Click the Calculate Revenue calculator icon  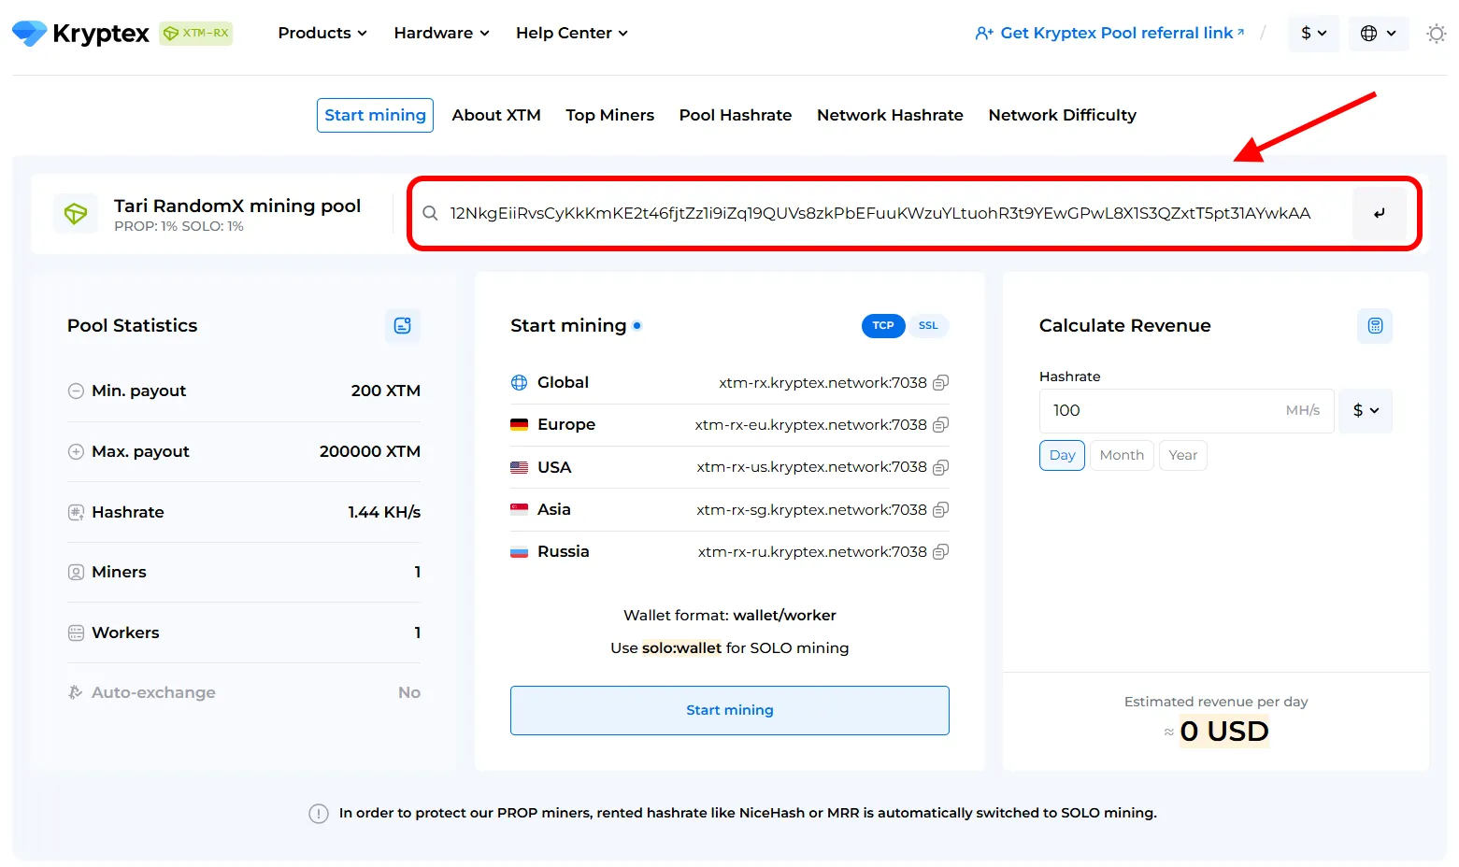1375,325
